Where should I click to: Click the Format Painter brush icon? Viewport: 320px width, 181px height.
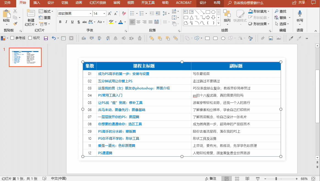[x=15, y=23]
